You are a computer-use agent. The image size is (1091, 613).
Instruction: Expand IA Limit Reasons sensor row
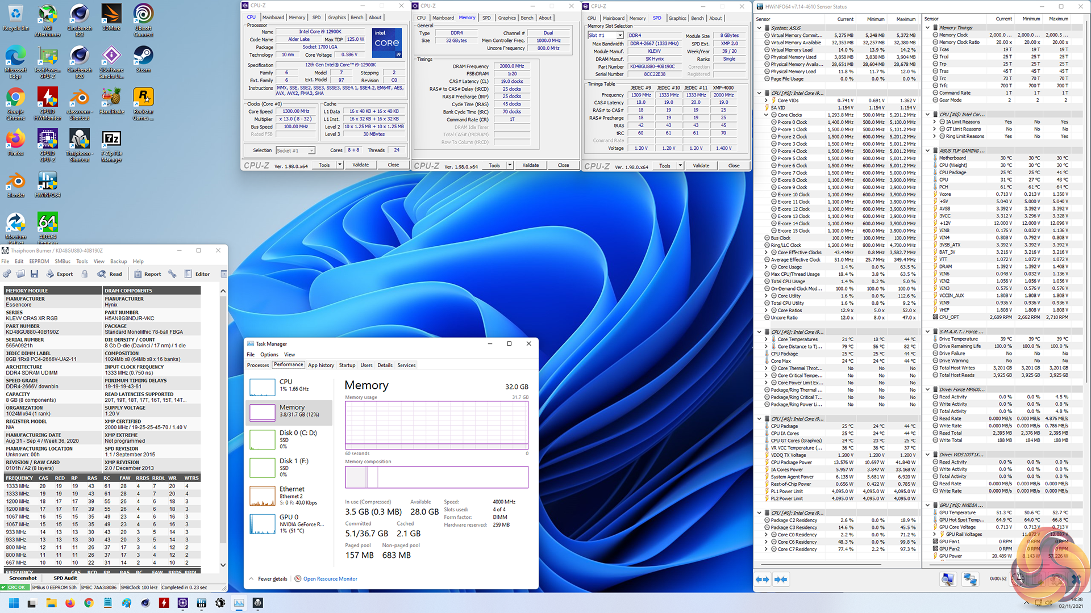pyautogui.click(x=935, y=122)
